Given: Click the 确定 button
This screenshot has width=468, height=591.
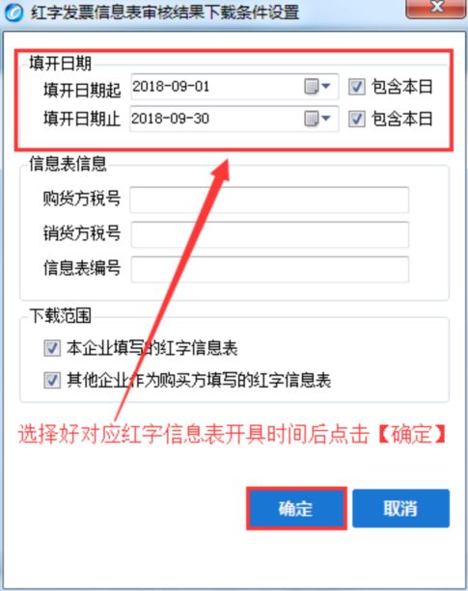Looking at the screenshot, I should pos(296,508).
